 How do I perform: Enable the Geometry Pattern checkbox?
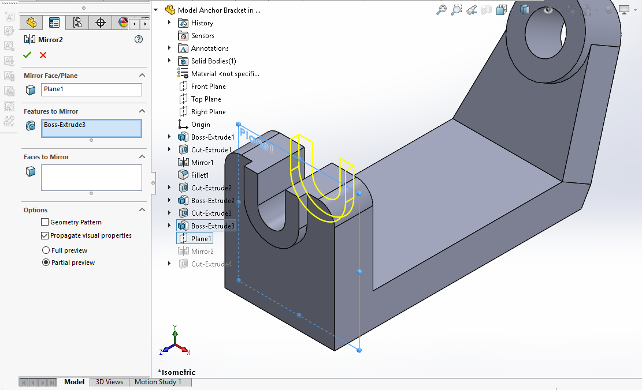click(45, 222)
